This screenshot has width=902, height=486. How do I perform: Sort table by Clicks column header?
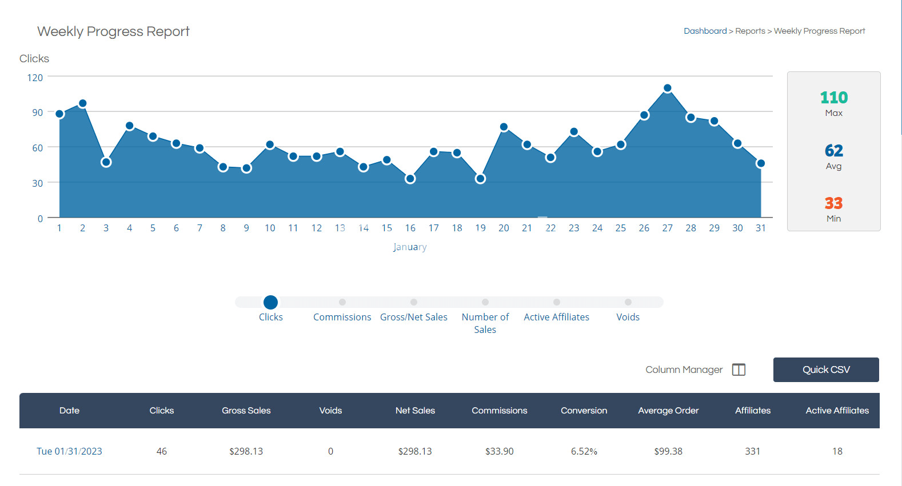161,411
